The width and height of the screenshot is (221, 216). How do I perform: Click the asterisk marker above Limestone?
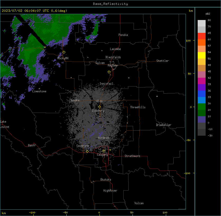pyautogui.click(x=39, y=89)
